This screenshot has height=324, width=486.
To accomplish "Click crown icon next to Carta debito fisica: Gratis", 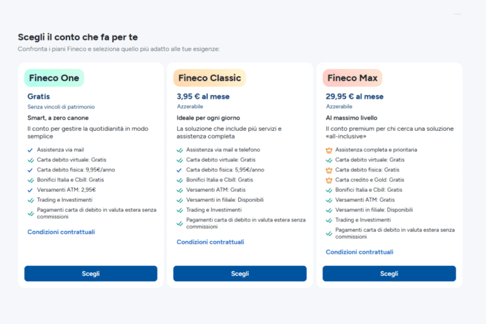I will pos(329,170).
